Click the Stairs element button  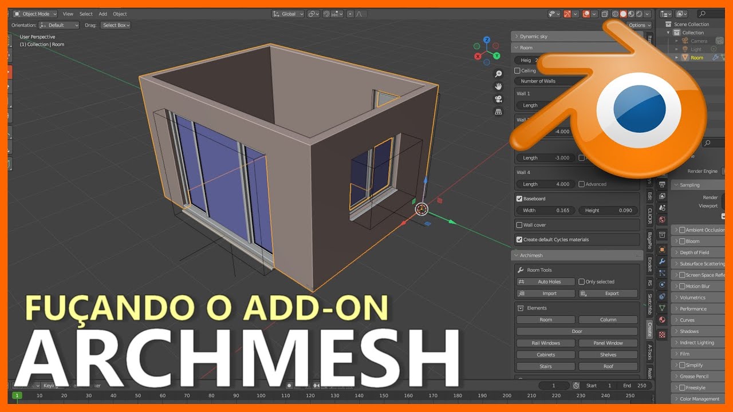tap(546, 366)
